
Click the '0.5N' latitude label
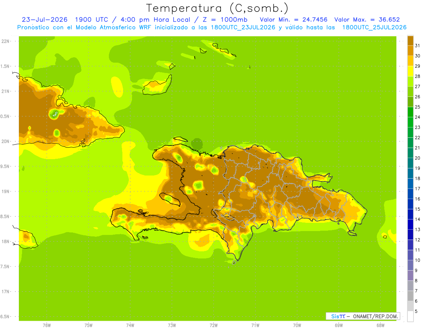coord(5,116)
